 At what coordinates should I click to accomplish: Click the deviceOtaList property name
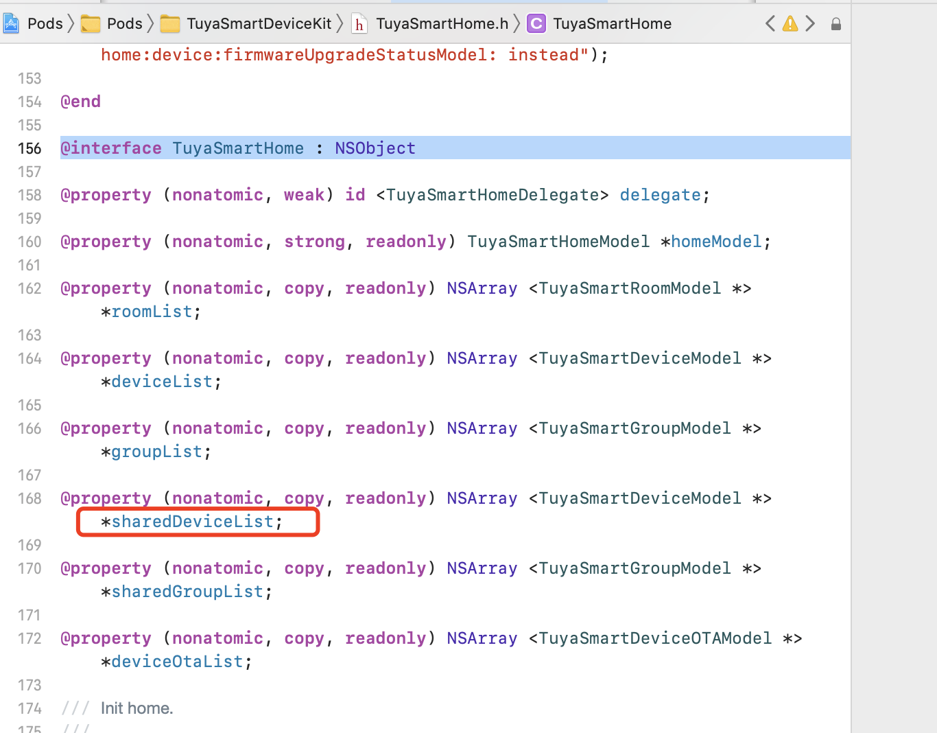177,662
